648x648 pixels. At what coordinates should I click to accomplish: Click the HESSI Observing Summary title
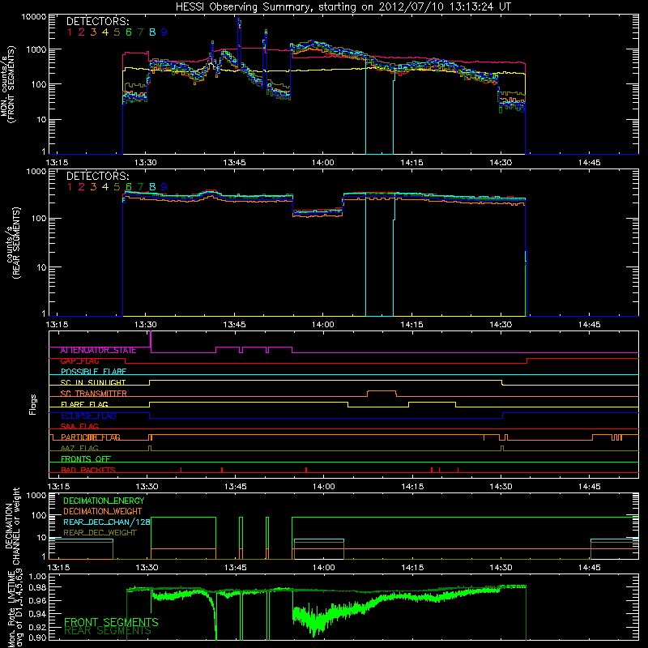tap(343, 6)
